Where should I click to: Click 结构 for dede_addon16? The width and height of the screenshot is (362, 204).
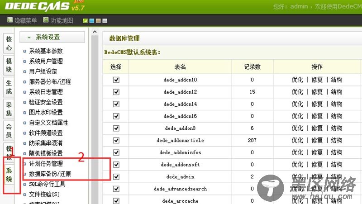click(x=337, y=116)
